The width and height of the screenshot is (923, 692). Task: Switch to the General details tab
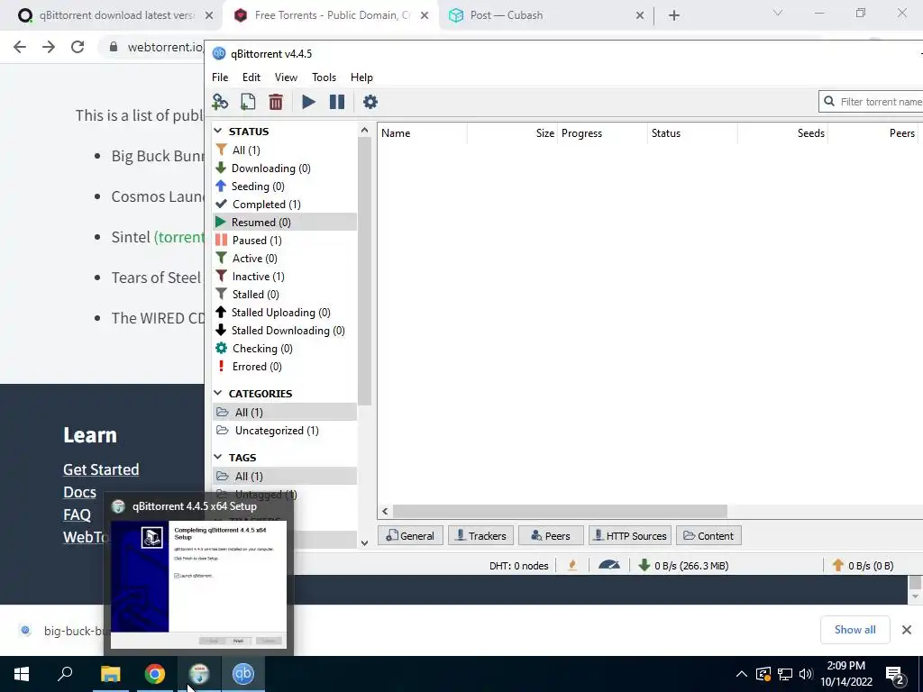point(410,535)
